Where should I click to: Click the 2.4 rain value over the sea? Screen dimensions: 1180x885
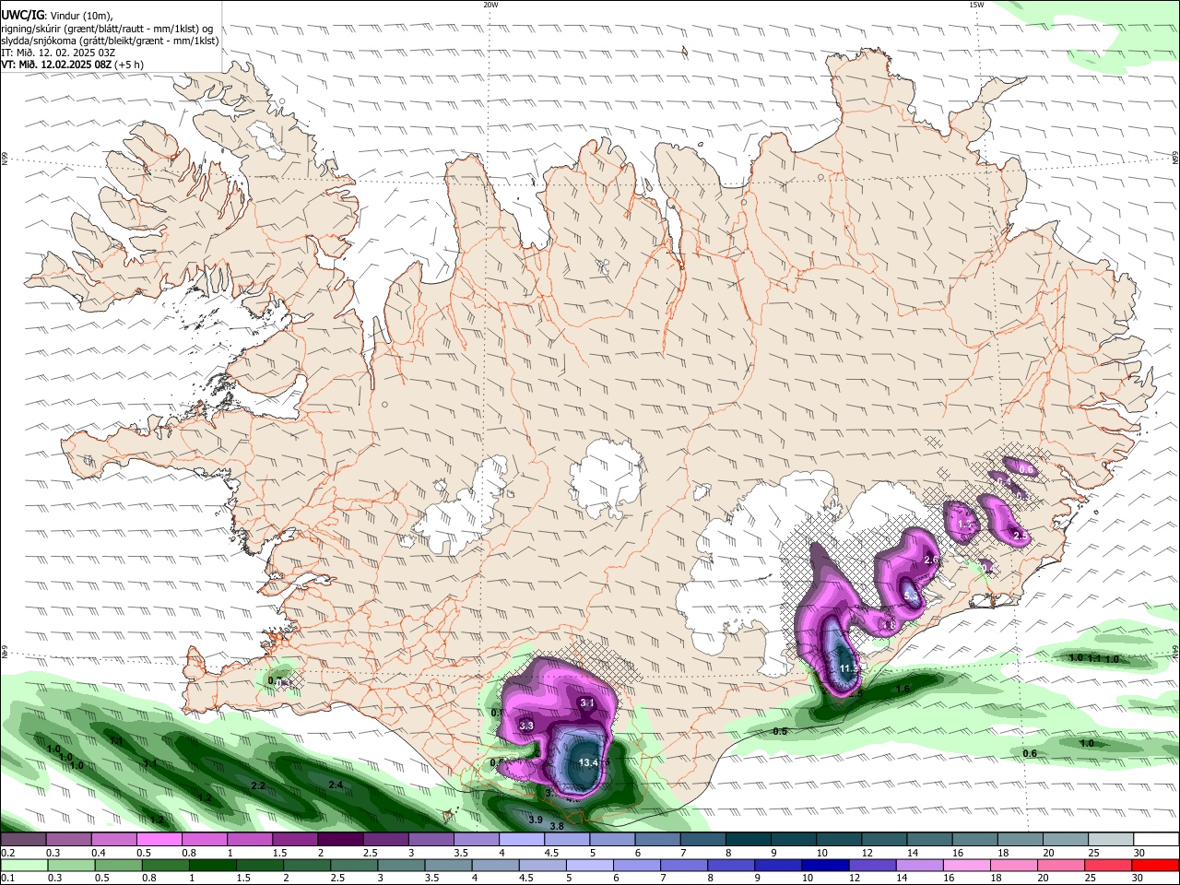(x=336, y=785)
